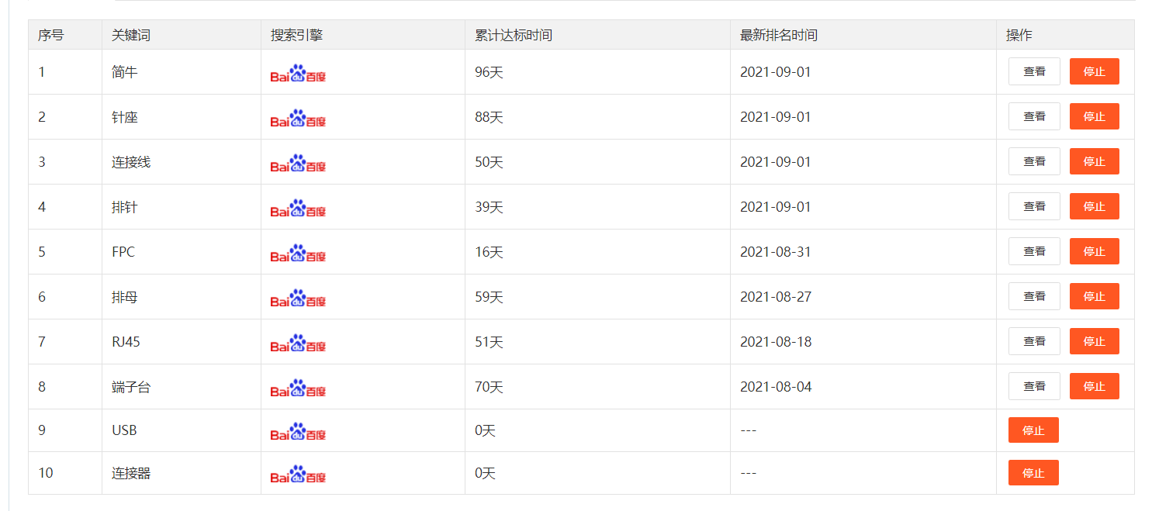Click the Baidu logo in the RJ45 row
The width and height of the screenshot is (1152, 511).
tap(298, 344)
